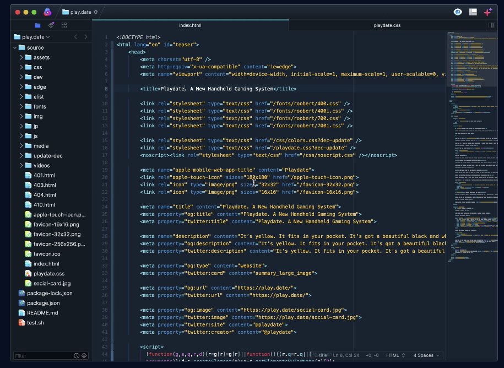504x368 pixels.
Task: Toggle recent-files clock filter icon
Action: [77, 356]
